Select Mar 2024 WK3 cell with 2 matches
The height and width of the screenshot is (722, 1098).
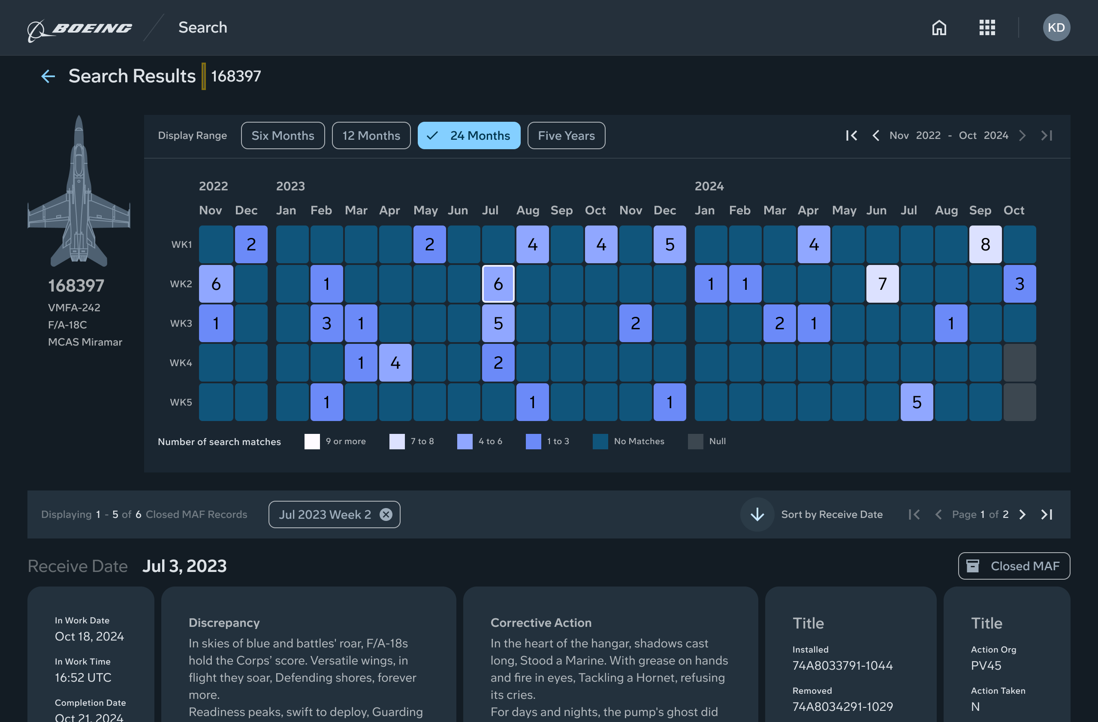coord(779,323)
